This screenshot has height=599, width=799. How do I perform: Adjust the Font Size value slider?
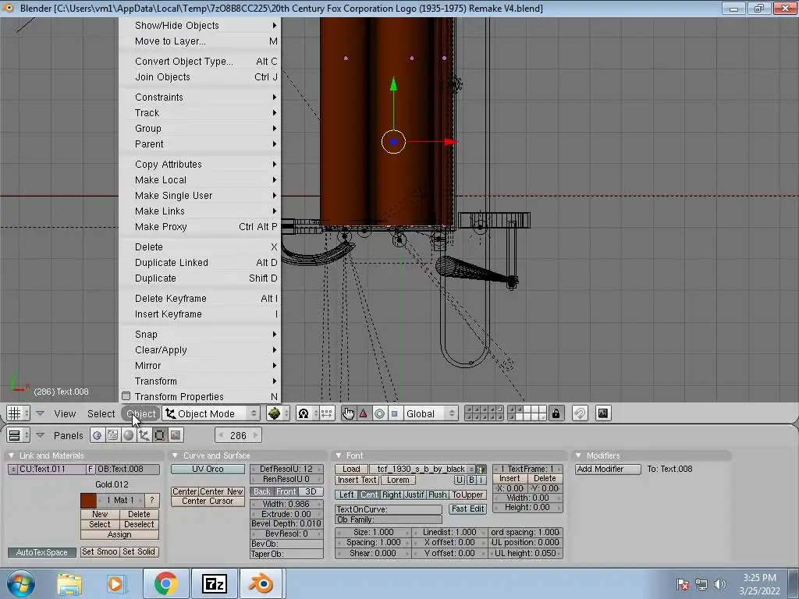click(374, 532)
